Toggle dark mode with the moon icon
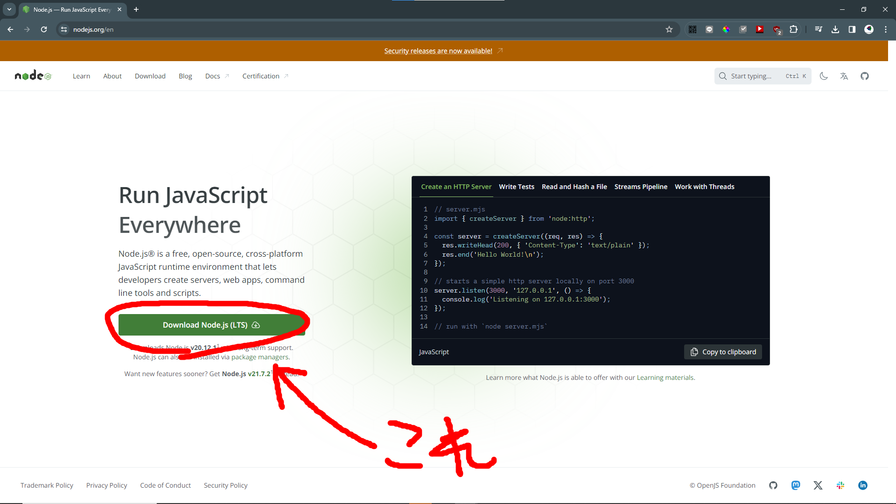Screen dimensions: 896x504 (x=824, y=76)
